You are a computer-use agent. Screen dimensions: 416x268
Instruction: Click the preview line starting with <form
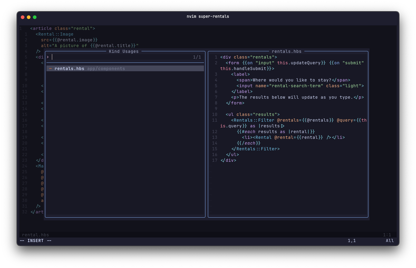point(295,63)
